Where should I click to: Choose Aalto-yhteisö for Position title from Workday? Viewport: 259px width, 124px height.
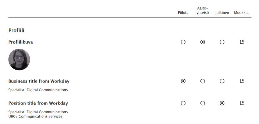point(202,103)
